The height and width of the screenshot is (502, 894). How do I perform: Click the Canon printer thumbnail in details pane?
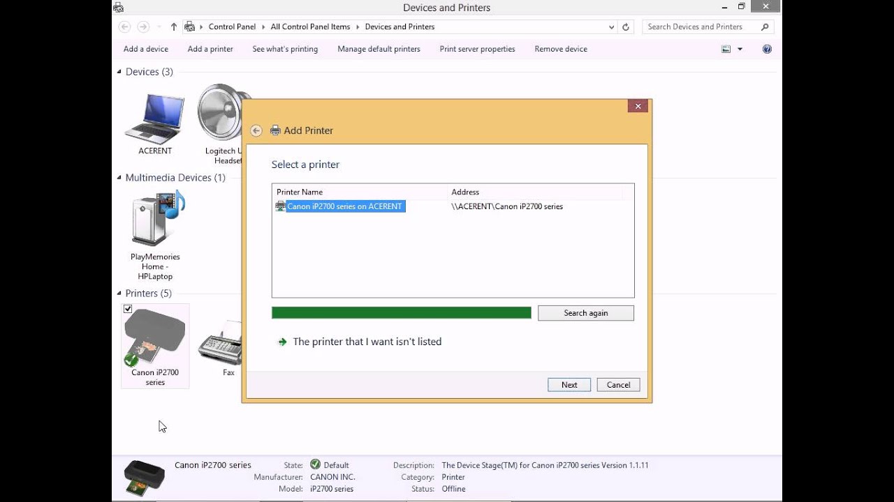pos(145,478)
